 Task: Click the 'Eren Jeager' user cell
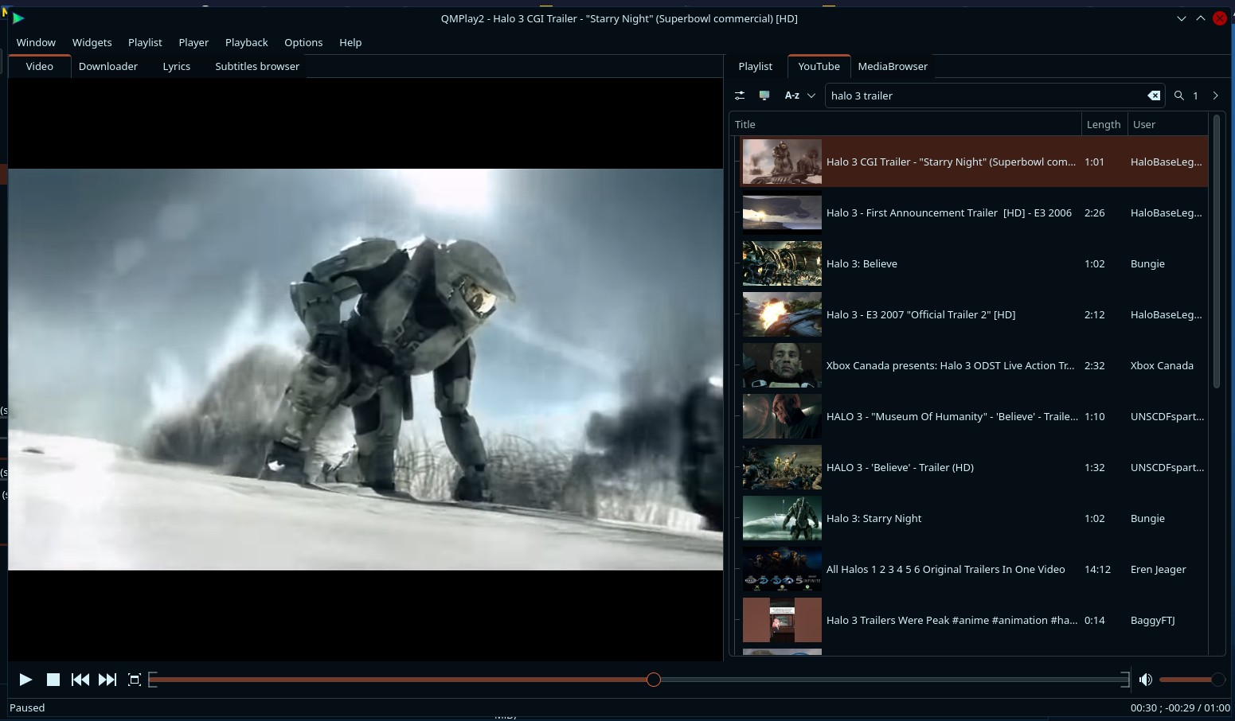point(1159,569)
